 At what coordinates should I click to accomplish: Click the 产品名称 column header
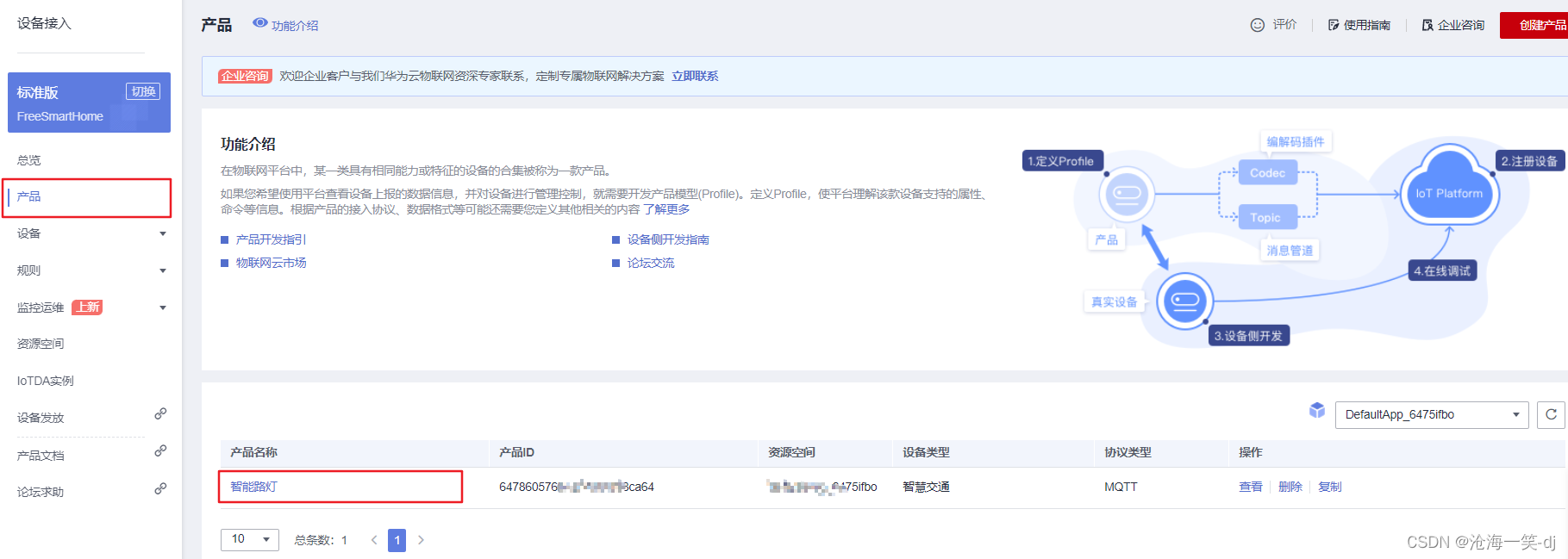pyautogui.click(x=253, y=452)
